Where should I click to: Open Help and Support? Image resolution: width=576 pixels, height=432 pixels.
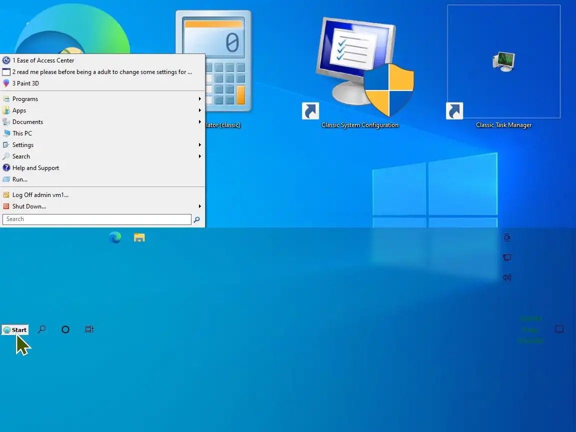coord(102,168)
